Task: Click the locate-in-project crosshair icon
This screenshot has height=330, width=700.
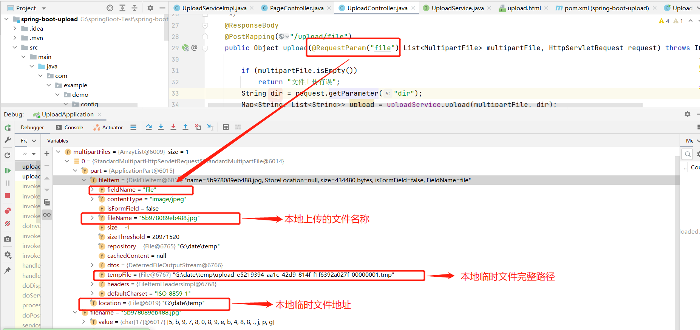Action: coord(110,8)
